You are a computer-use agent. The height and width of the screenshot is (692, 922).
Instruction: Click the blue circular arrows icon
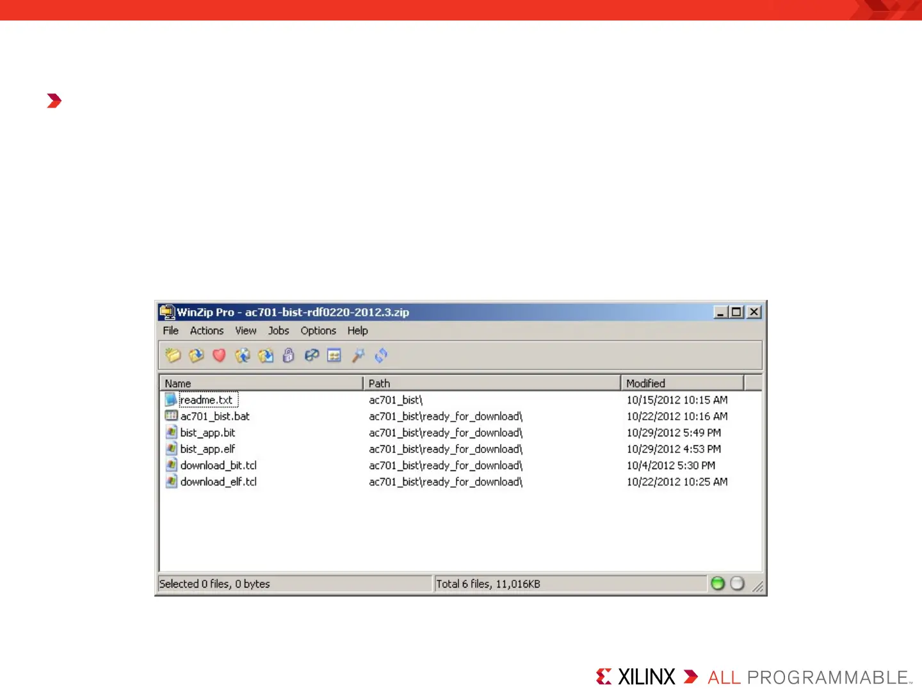point(381,355)
